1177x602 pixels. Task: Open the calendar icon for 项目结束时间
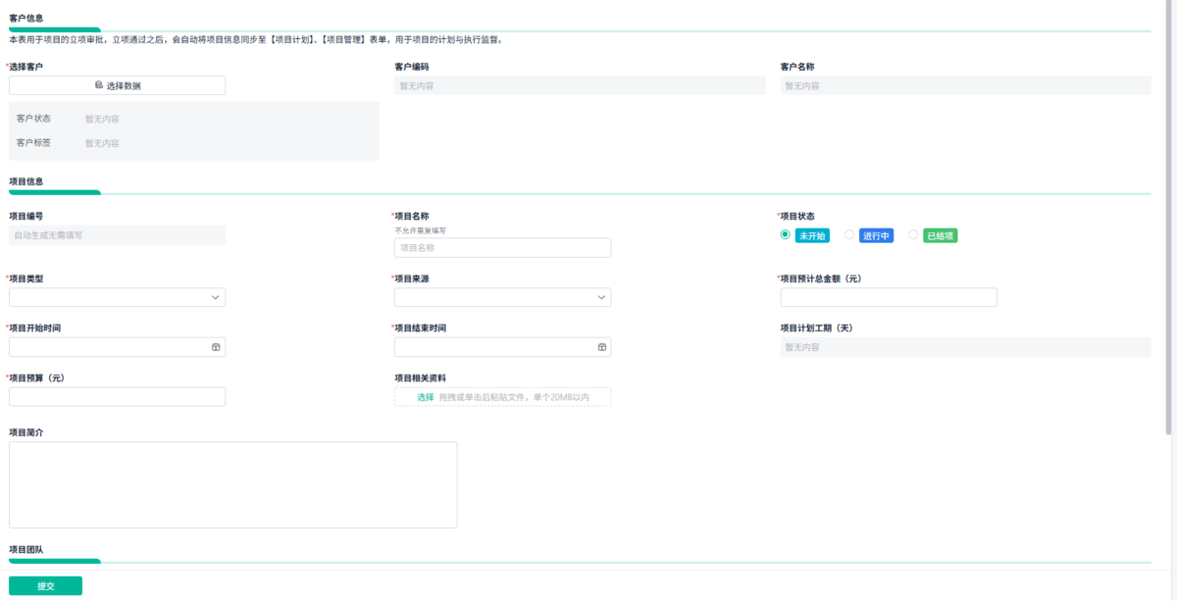(x=601, y=347)
